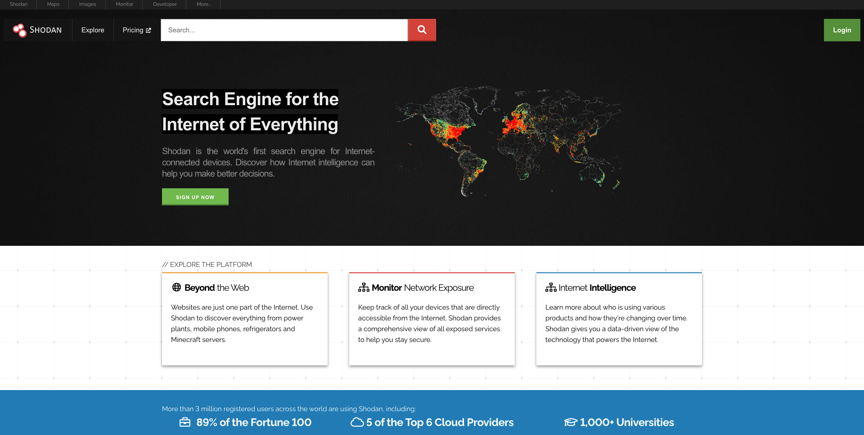Focus the Search... input field
Viewport: 864px width, 435px height.
(284, 30)
